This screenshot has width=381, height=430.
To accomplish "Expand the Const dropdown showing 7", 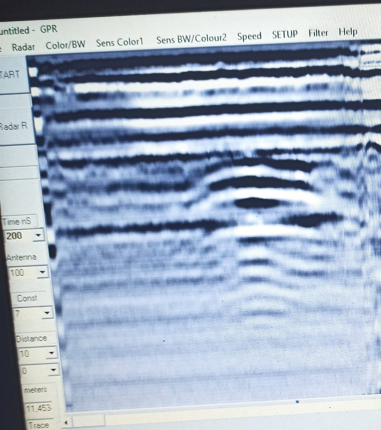I will coord(47,313).
